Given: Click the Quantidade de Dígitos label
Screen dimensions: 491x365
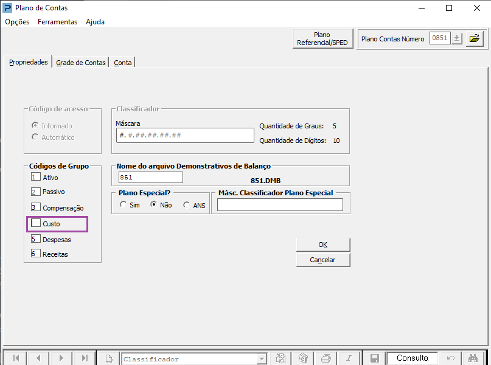Looking at the screenshot, I should pos(293,141).
